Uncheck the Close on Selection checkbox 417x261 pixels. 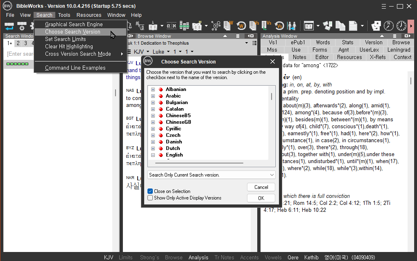coord(150,191)
